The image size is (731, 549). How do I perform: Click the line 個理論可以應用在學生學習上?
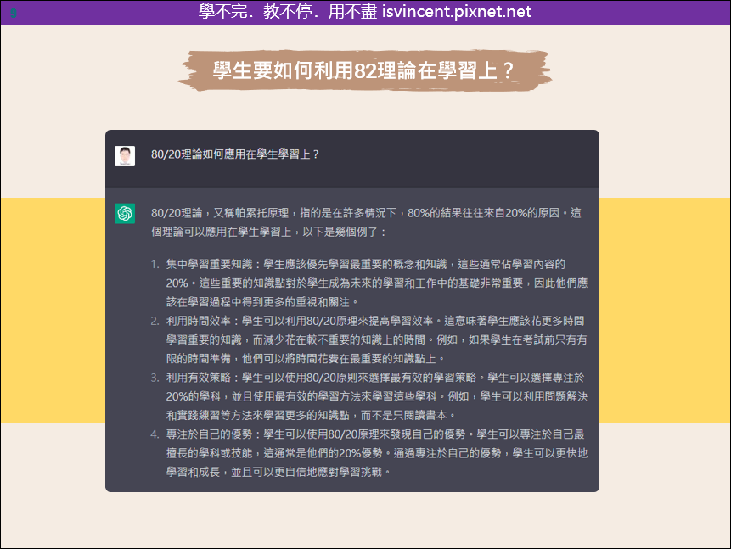point(269,232)
